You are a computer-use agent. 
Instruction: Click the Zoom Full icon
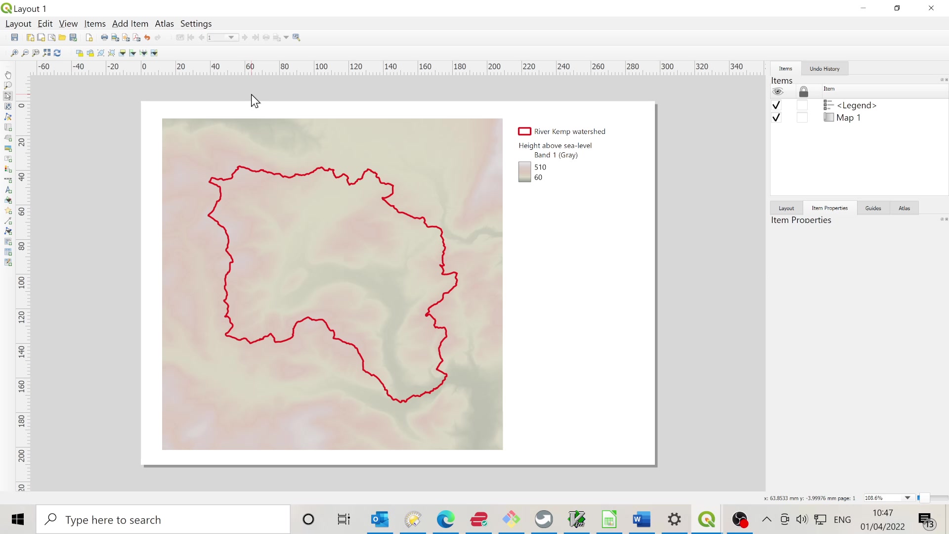click(46, 53)
